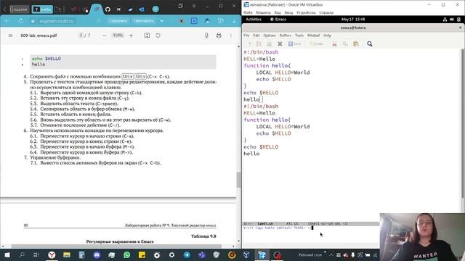This screenshot has width=465, height=261.
Task: Rotate the PDF document
Action: tap(158, 36)
